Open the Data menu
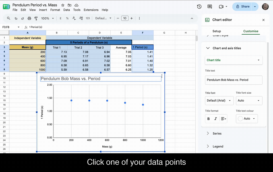Viewport: 273px width, 172px height. [67, 10]
